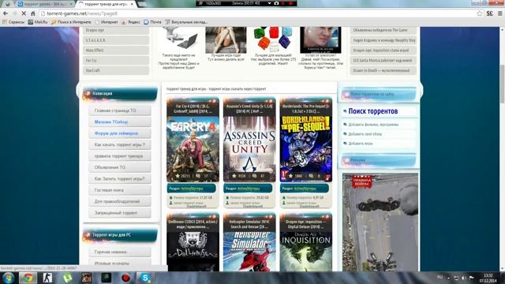The width and height of the screenshot is (505, 284).
Task: Open Dragon Age sidebar category
Action: point(116,30)
